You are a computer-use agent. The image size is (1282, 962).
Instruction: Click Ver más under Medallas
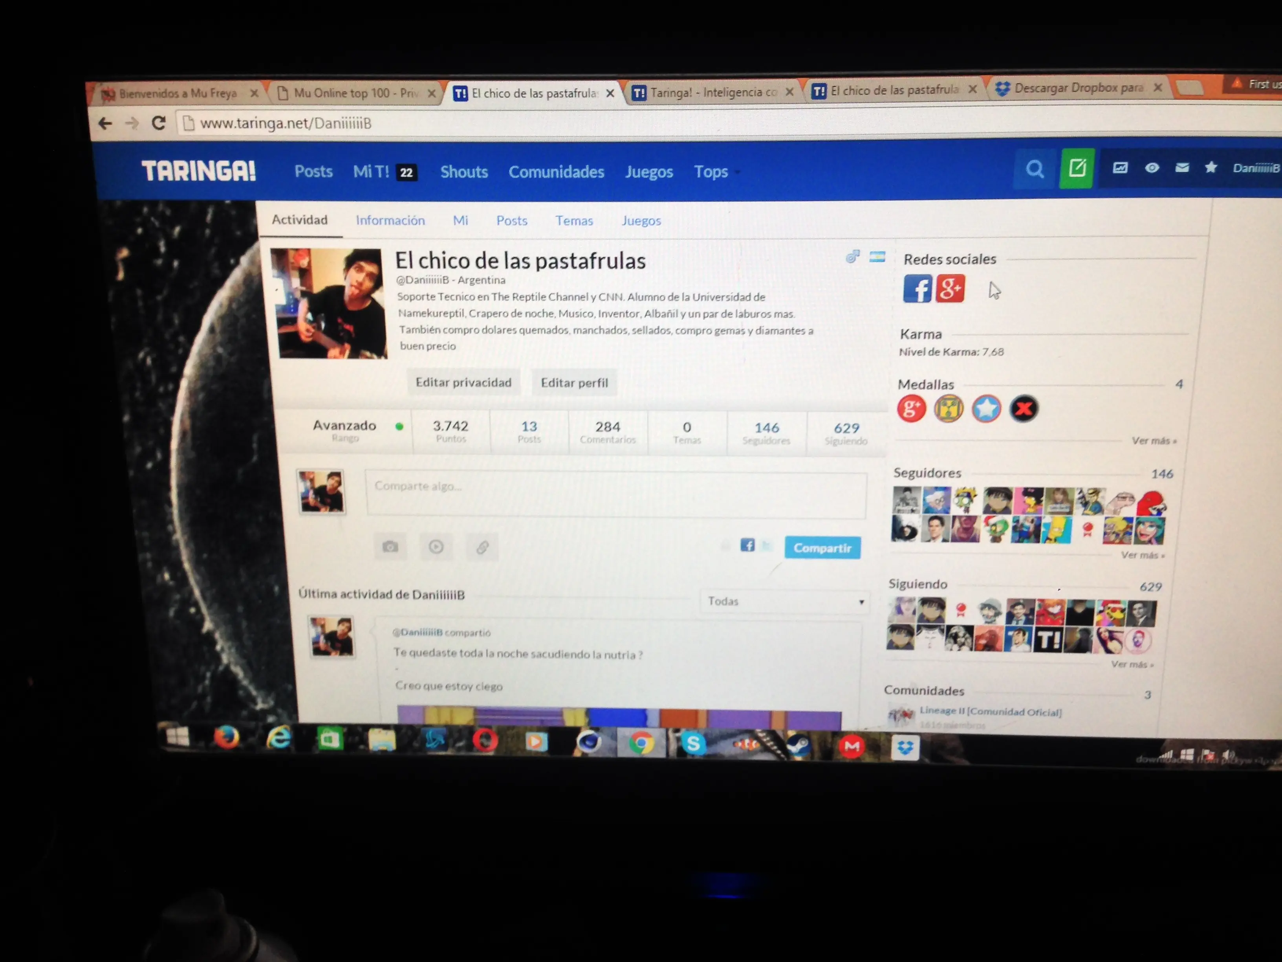pos(1154,441)
